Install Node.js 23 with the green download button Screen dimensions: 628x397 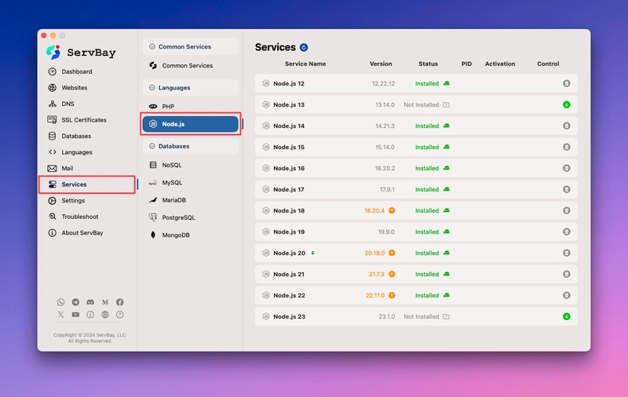point(566,316)
